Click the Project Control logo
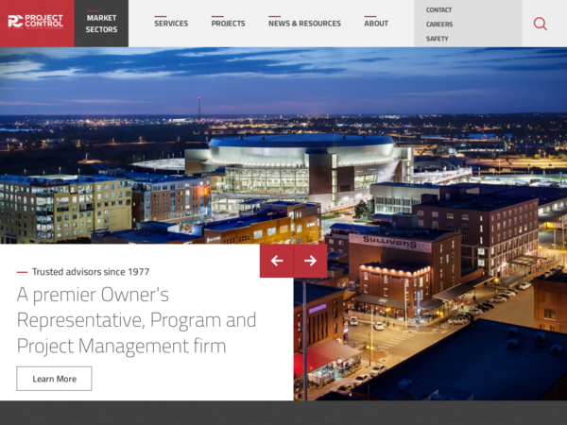The width and height of the screenshot is (567, 425). click(36, 22)
